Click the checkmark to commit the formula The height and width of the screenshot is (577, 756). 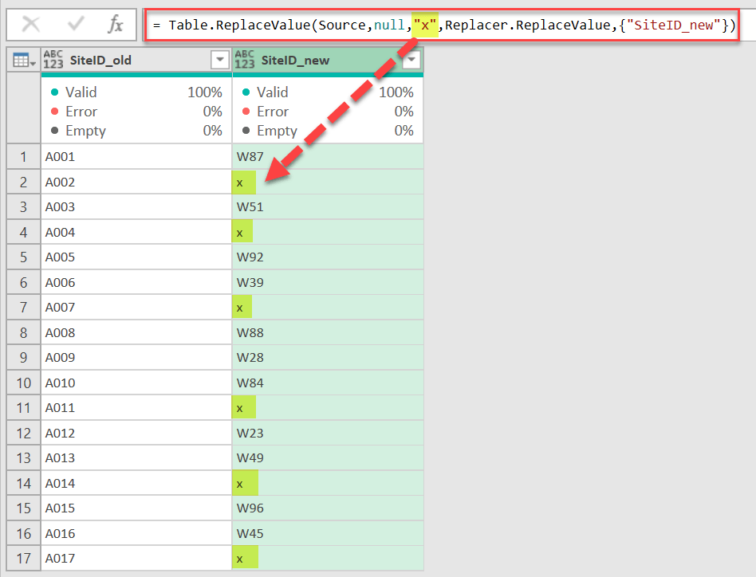point(76,24)
